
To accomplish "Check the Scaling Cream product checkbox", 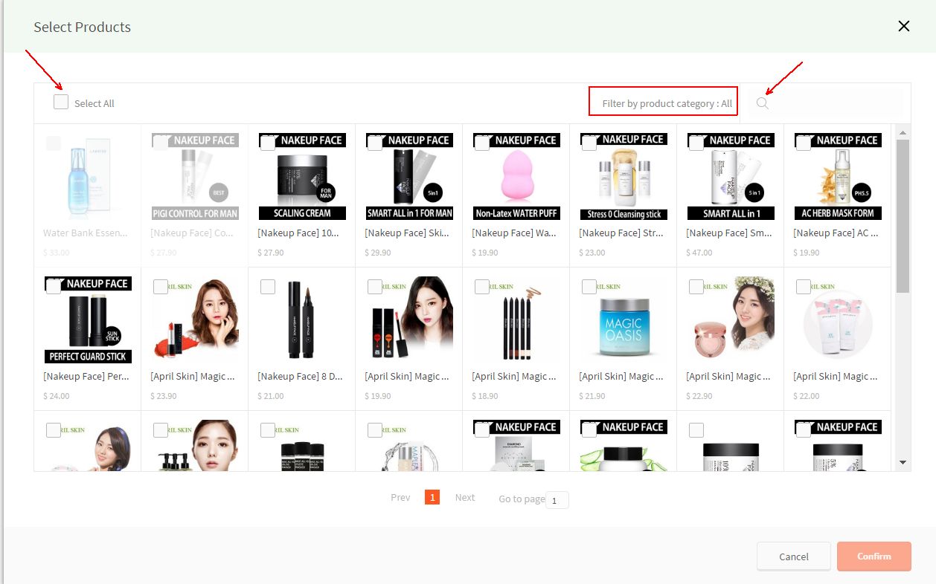I will click(268, 143).
